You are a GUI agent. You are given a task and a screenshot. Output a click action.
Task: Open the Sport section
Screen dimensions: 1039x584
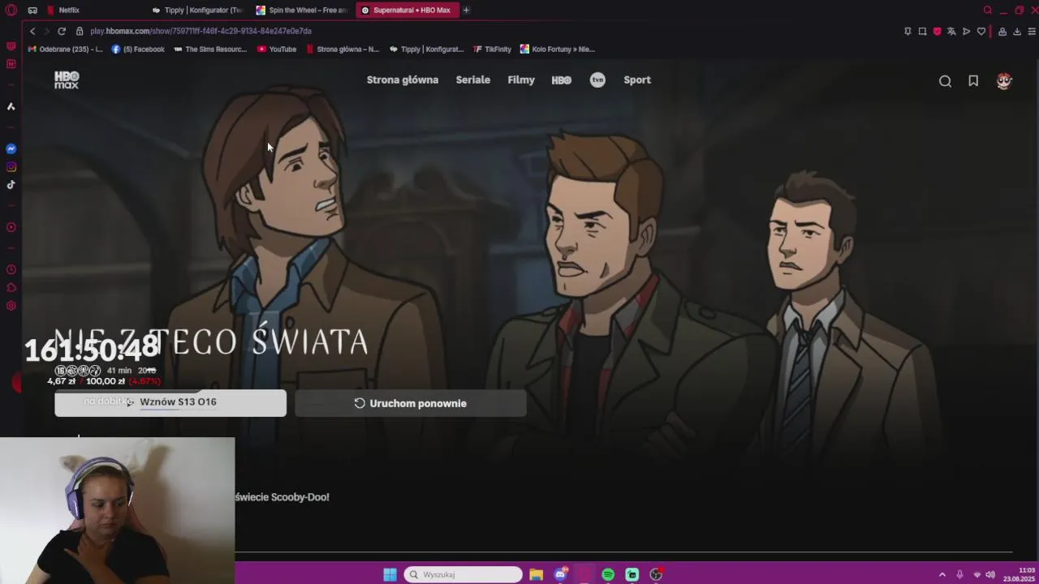(x=637, y=79)
